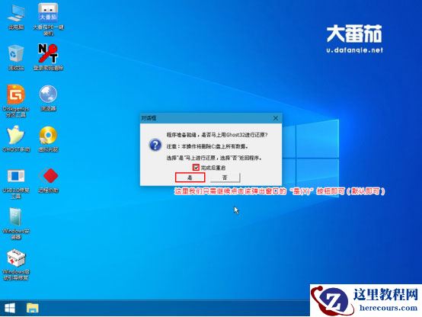Image resolution: width=422 pixels, height=317 pixels.
Task: Select the 注意 warning line about C drive
Action: pyautogui.click(x=207, y=146)
